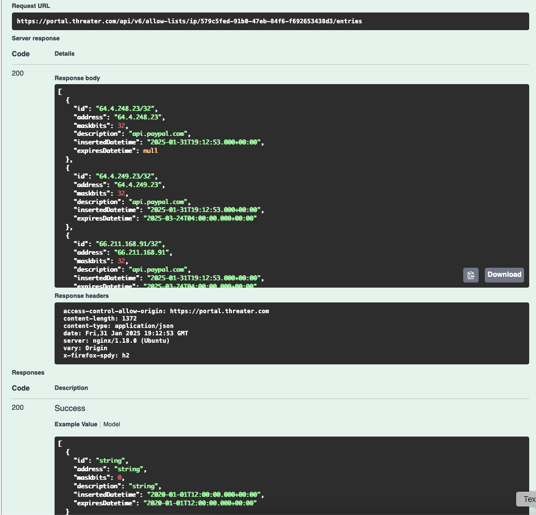Click the Responses section heading
The width and height of the screenshot is (536, 515).
(28, 372)
